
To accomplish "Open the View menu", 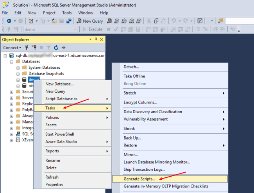I will (x=32, y=13).
